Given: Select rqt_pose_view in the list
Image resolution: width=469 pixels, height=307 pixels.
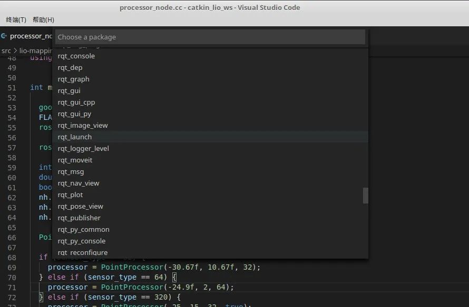Looking at the screenshot, I should 210,207.
